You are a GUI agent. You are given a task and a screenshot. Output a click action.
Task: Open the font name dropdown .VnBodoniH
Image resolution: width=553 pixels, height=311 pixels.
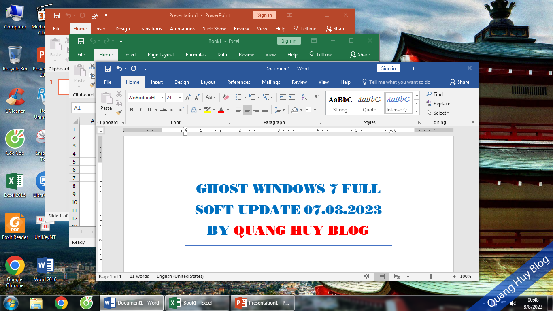pos(162,97)
